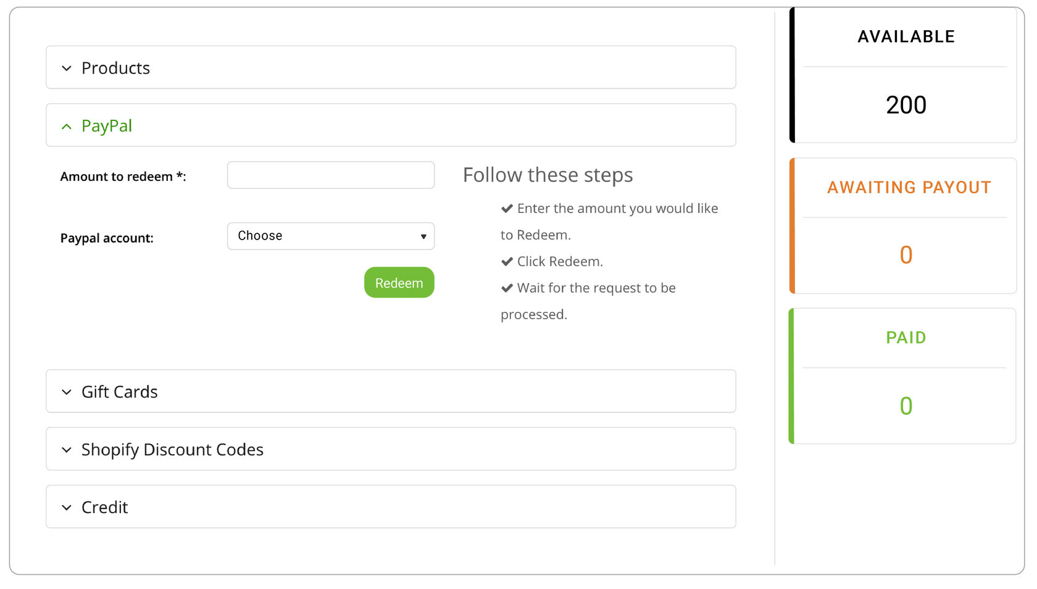Viewport: 1037px width, 589px height.
Task: Expand Shopify Discount Codes chevron
Action: click(x=67, y=450)
